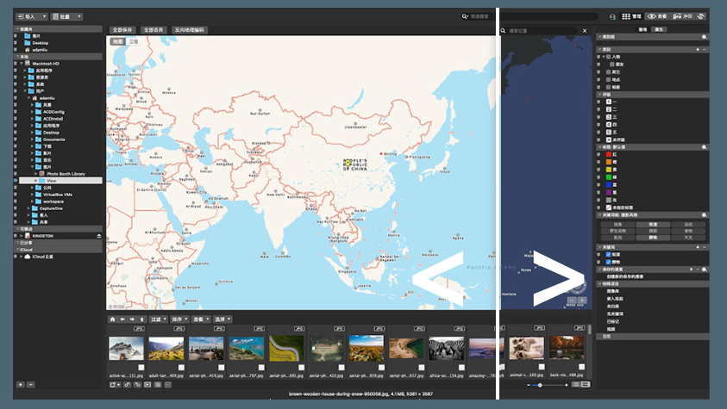The width and height of the screenshot is (727, 409).
Task: Open the Filter dropdown
Action: coord(158,319)
